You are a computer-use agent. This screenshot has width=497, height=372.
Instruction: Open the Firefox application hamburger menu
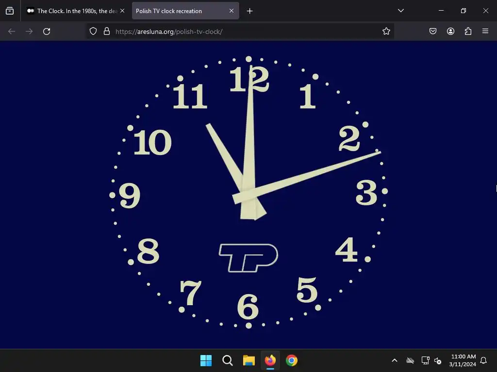point(485,31)
